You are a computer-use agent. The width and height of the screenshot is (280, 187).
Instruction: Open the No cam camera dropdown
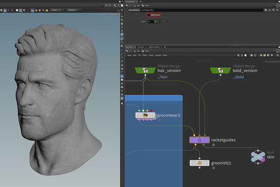115,15
